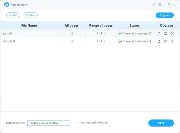Open output folder for sample (1)
The width and height of the screenshot is (180, 133).
coord(166,41)
